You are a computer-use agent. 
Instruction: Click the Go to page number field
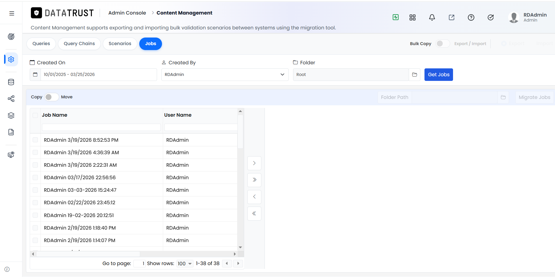[140, 264]
